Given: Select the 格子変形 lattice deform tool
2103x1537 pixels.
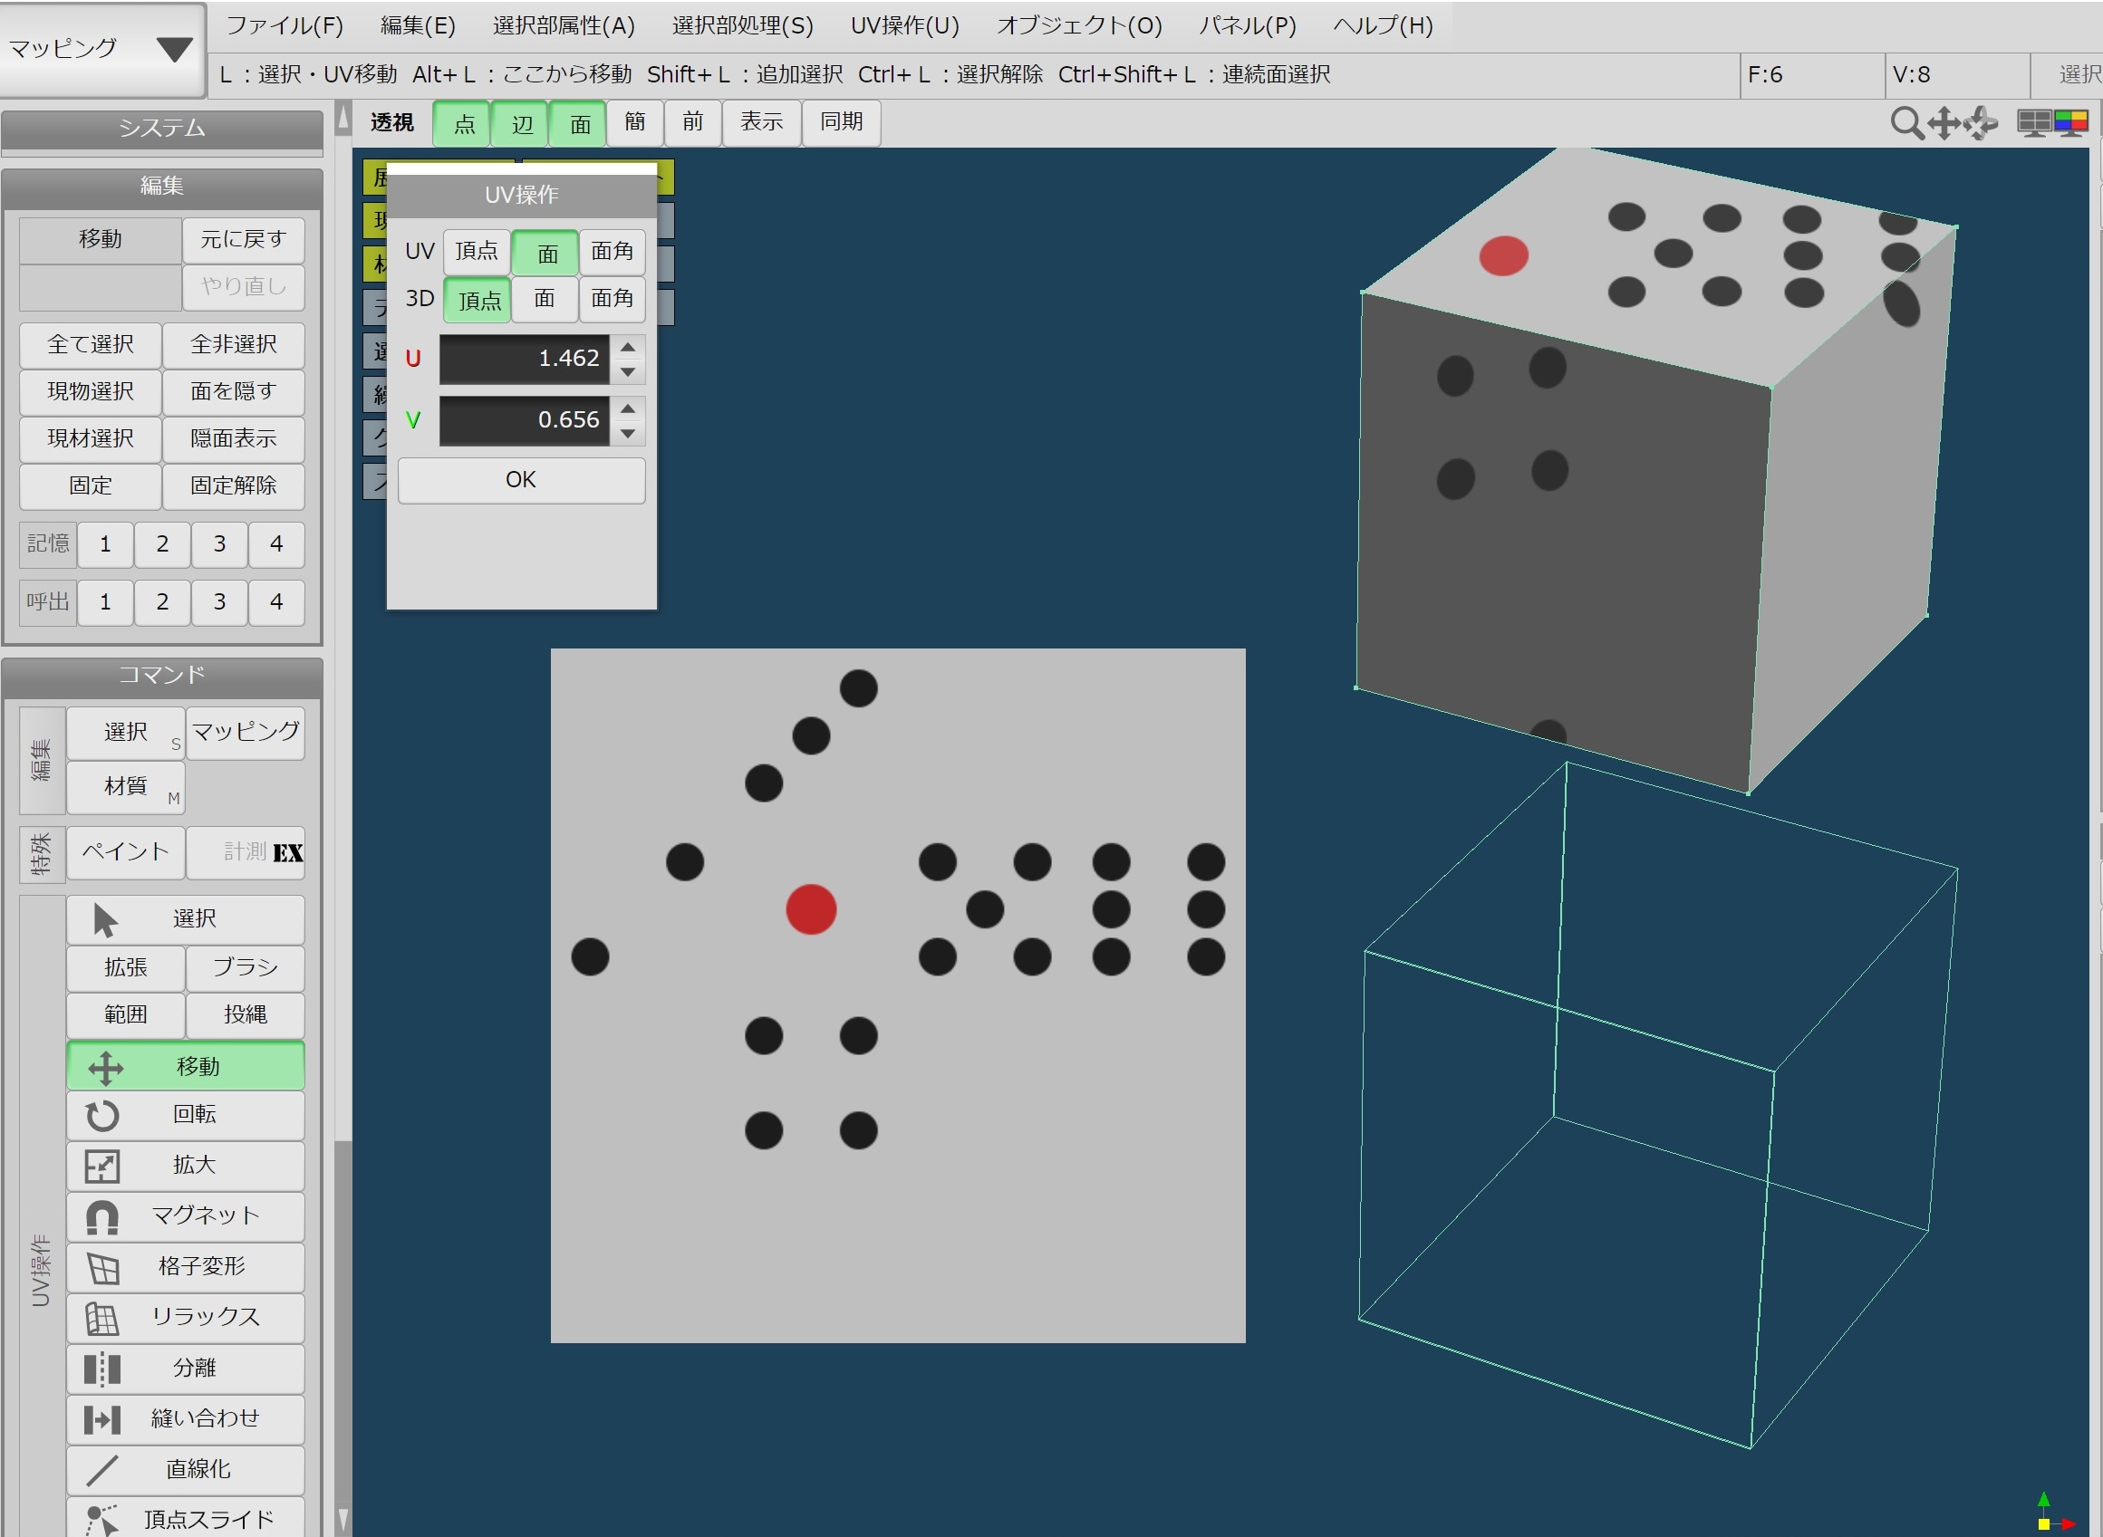Looking at the screenshot, I should [185, 1266].
